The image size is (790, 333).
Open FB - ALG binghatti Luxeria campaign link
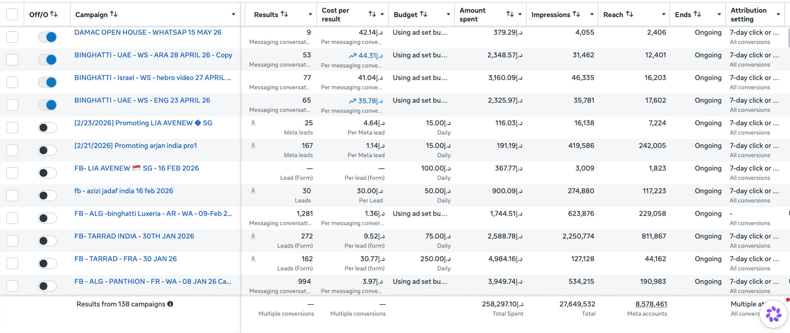[153, 213]
